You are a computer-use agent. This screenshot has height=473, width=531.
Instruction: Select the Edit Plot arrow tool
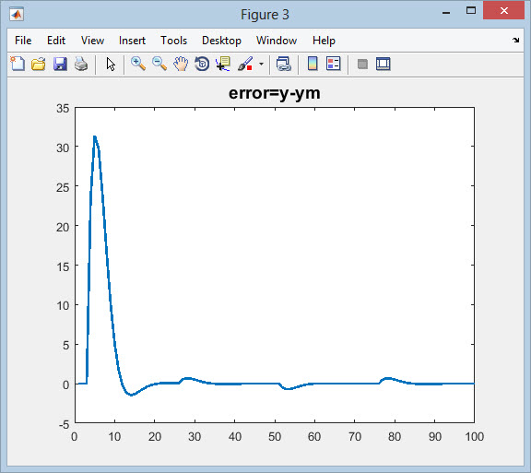tap(111, 64)
